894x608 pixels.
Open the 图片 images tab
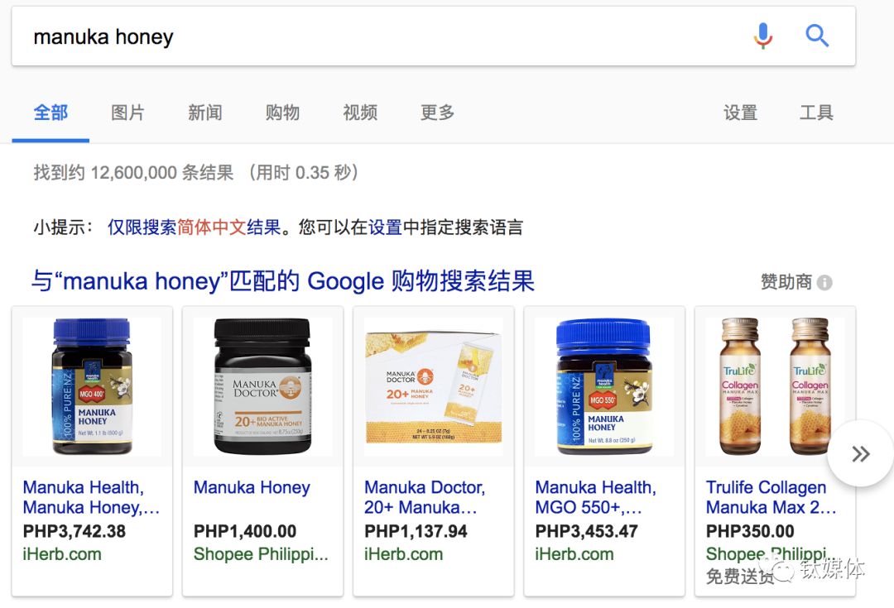point(127,113)
